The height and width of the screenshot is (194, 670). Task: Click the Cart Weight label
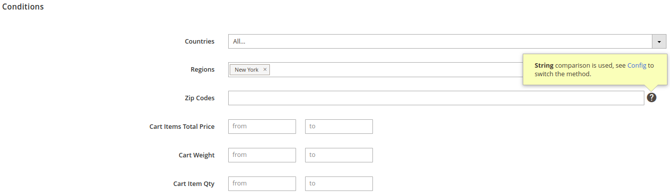pyautogui.click(x=197, y=155)
